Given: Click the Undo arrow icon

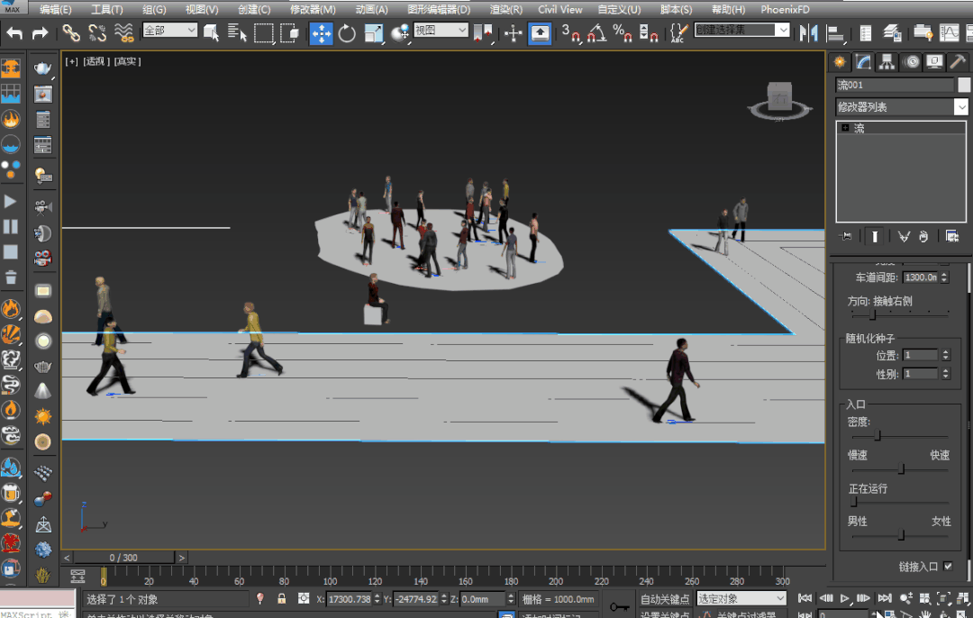Looking at the screenshot, I should (x=14, y=34).
